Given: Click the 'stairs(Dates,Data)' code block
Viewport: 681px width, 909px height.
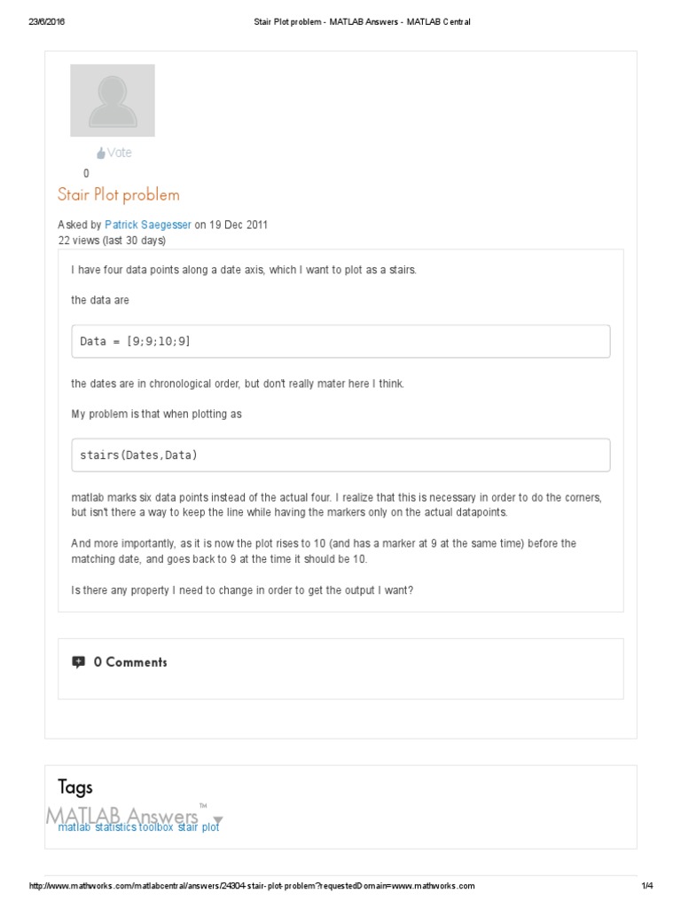Looking at the screenshot, I should (x=340, y=454).
